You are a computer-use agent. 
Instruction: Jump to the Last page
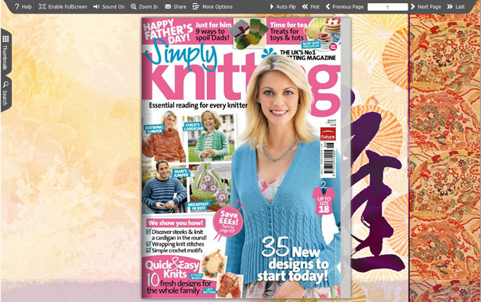coord(456,6)
